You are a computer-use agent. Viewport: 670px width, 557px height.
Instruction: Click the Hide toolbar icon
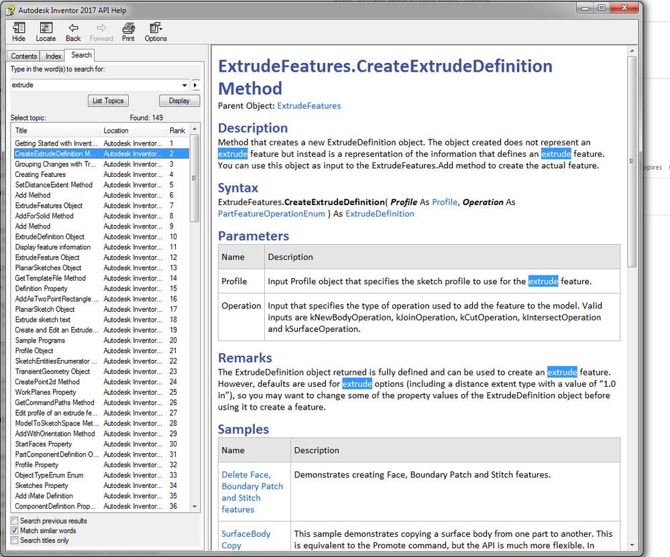18,32
